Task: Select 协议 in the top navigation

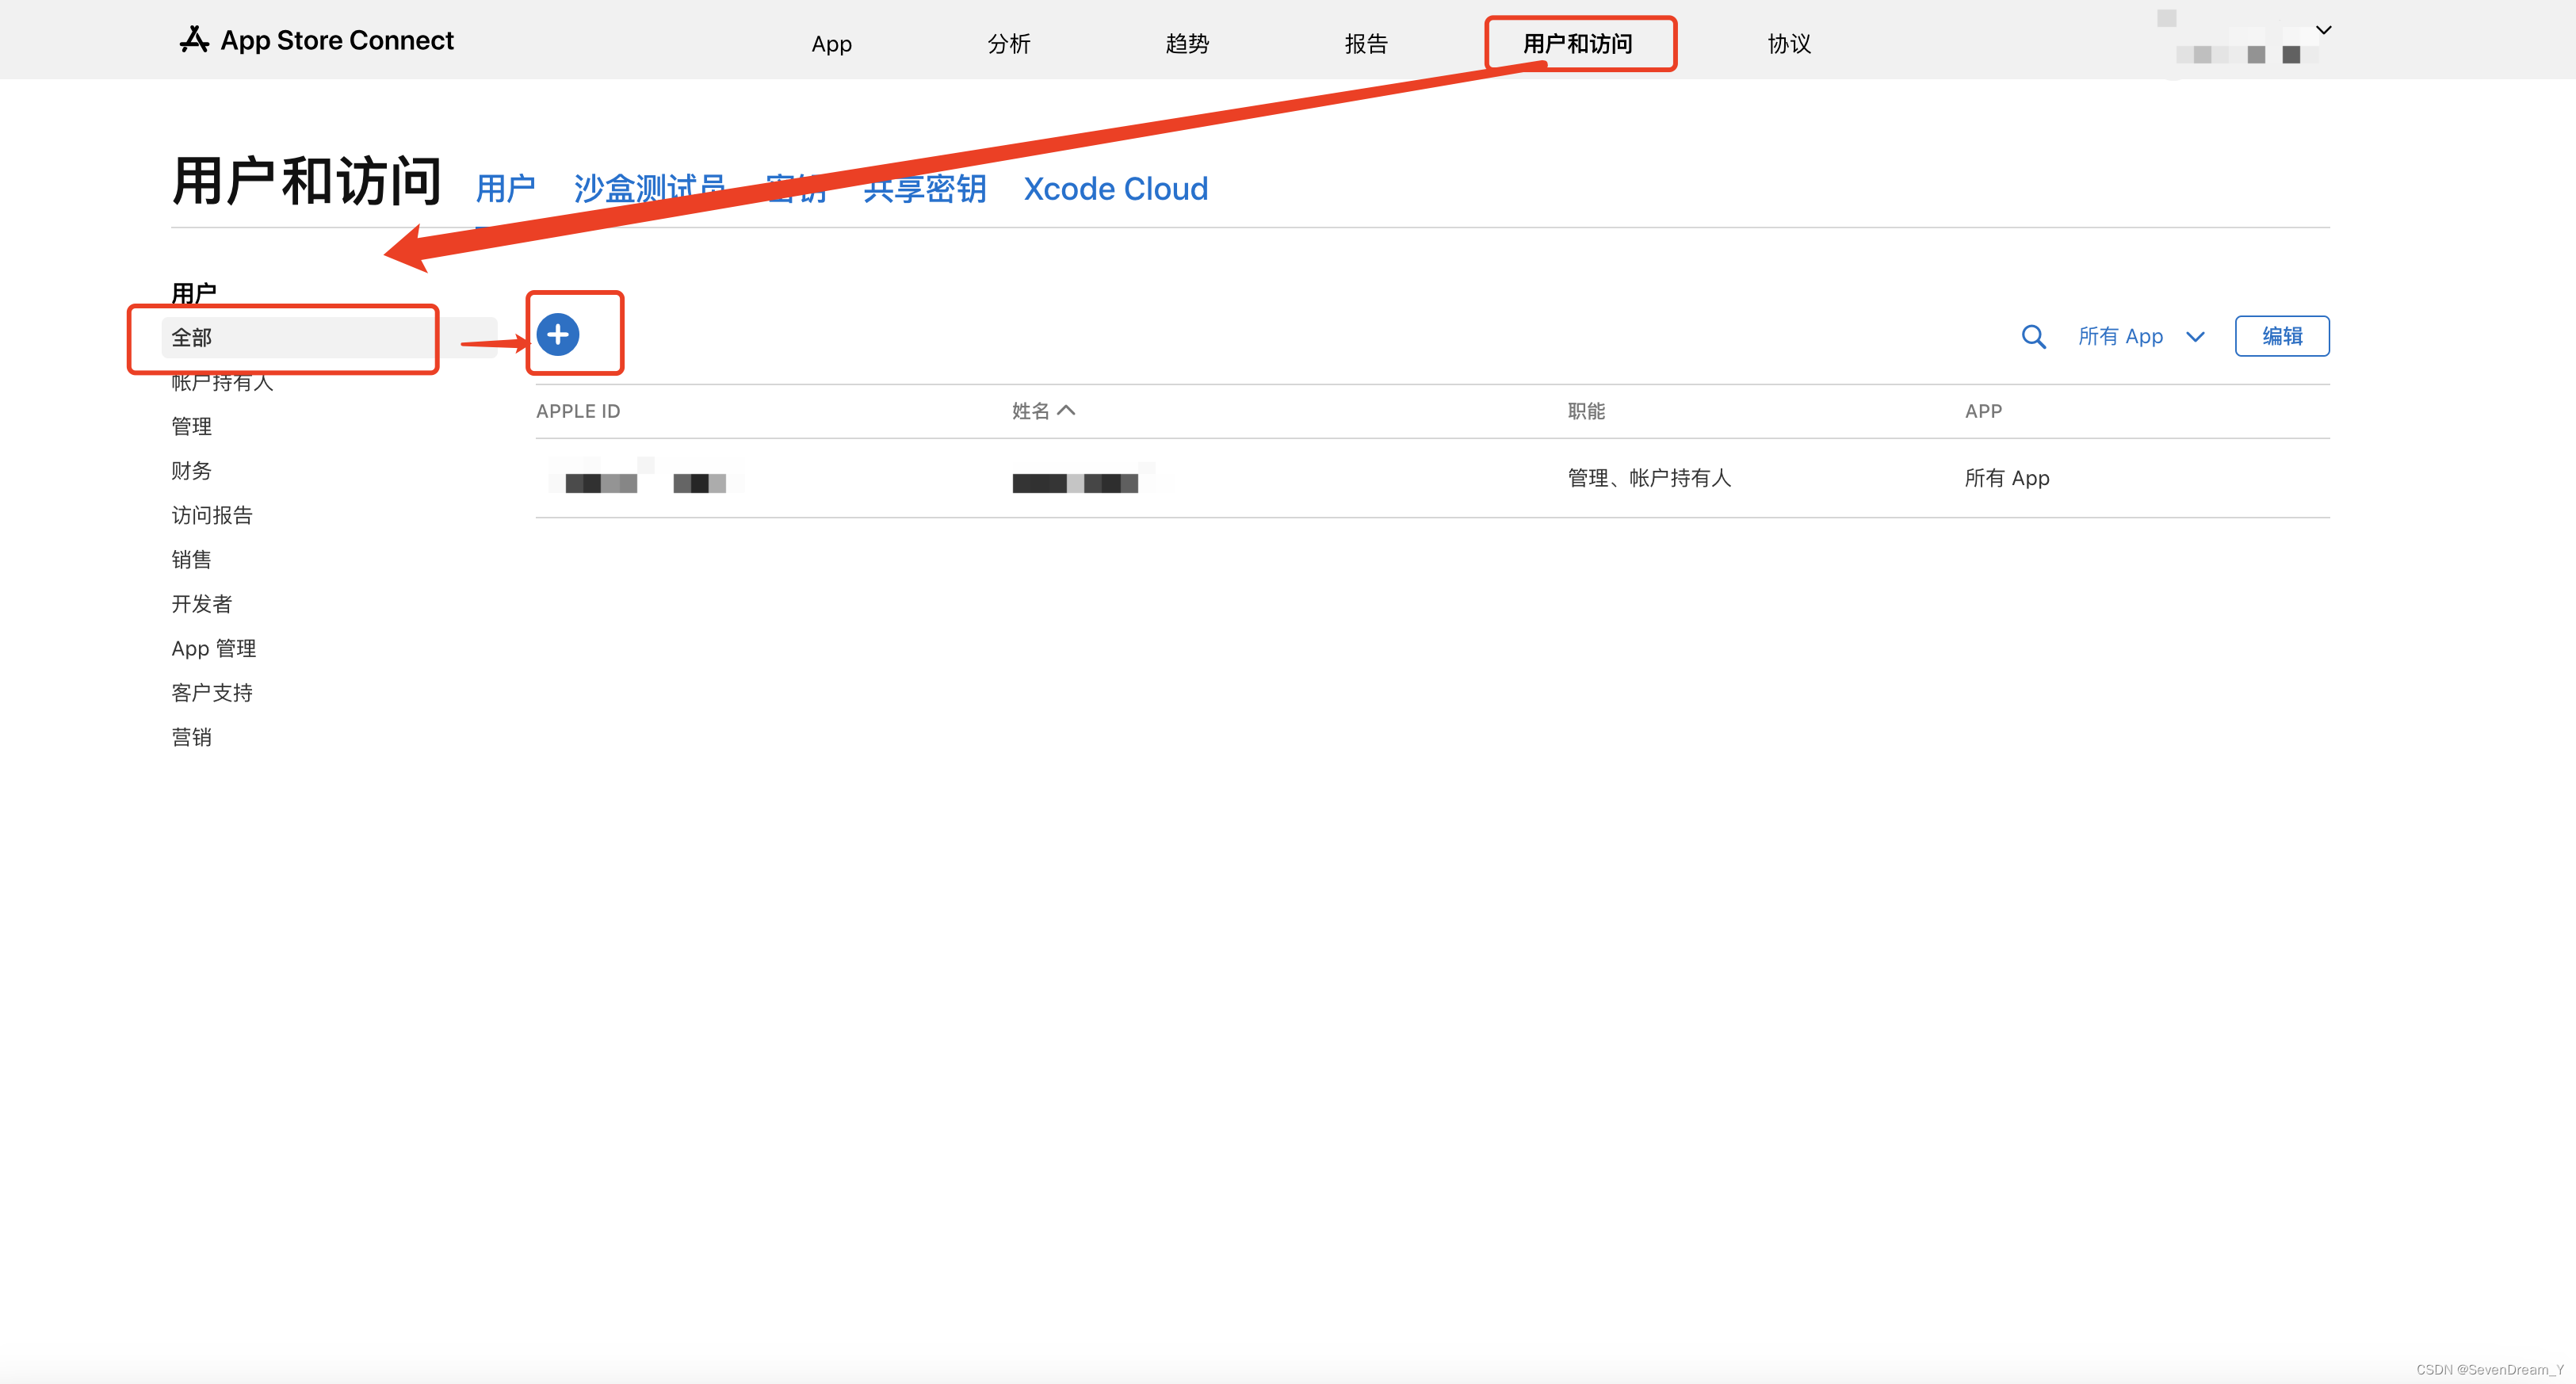Action: [1788, 44]
